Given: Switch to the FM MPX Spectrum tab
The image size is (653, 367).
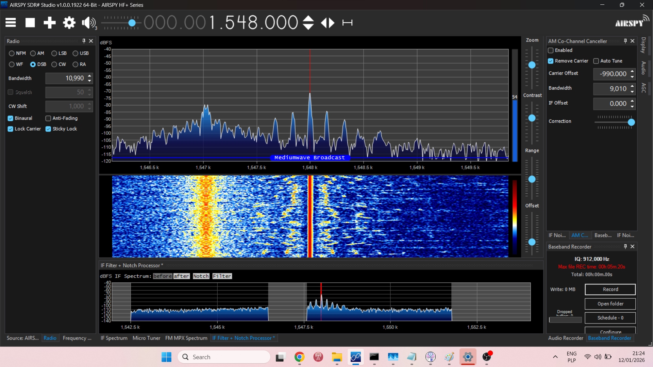Looking at the screenshot, I should (x=186, y=338).
